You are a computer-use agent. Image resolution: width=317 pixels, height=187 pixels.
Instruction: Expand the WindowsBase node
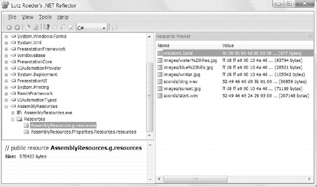point(6,55)
